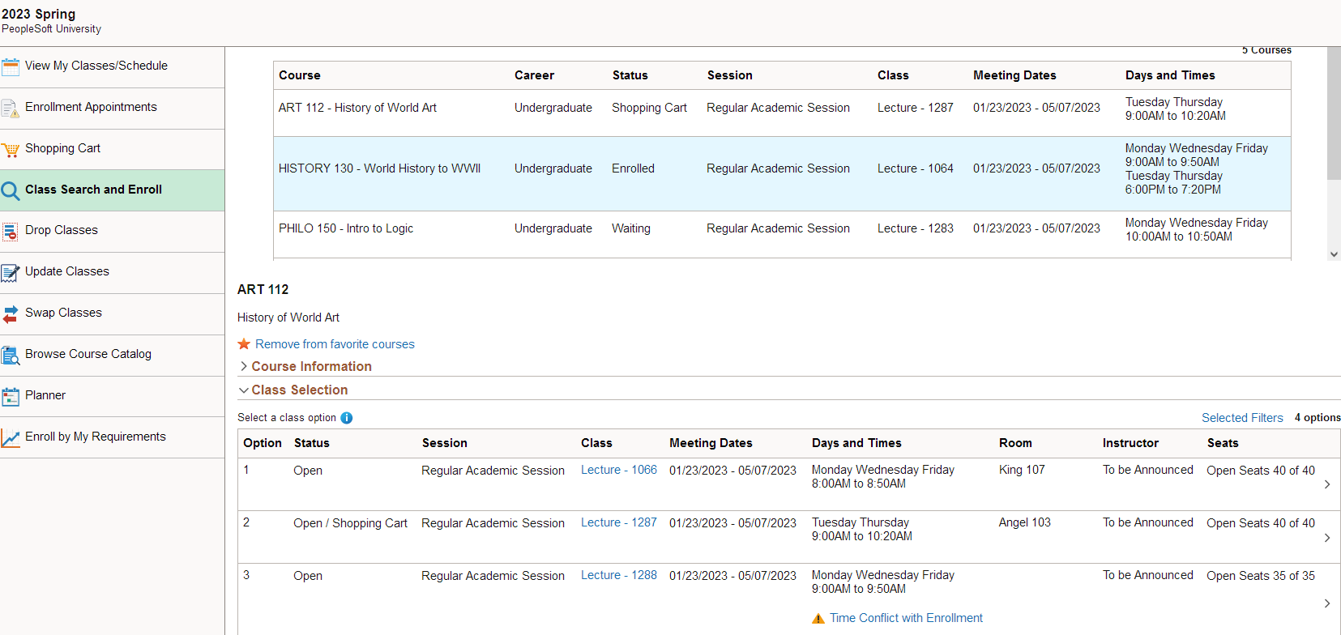Open Lecture - 1287 class link in options
The image size is (1341, 635).
click(619, 522)
